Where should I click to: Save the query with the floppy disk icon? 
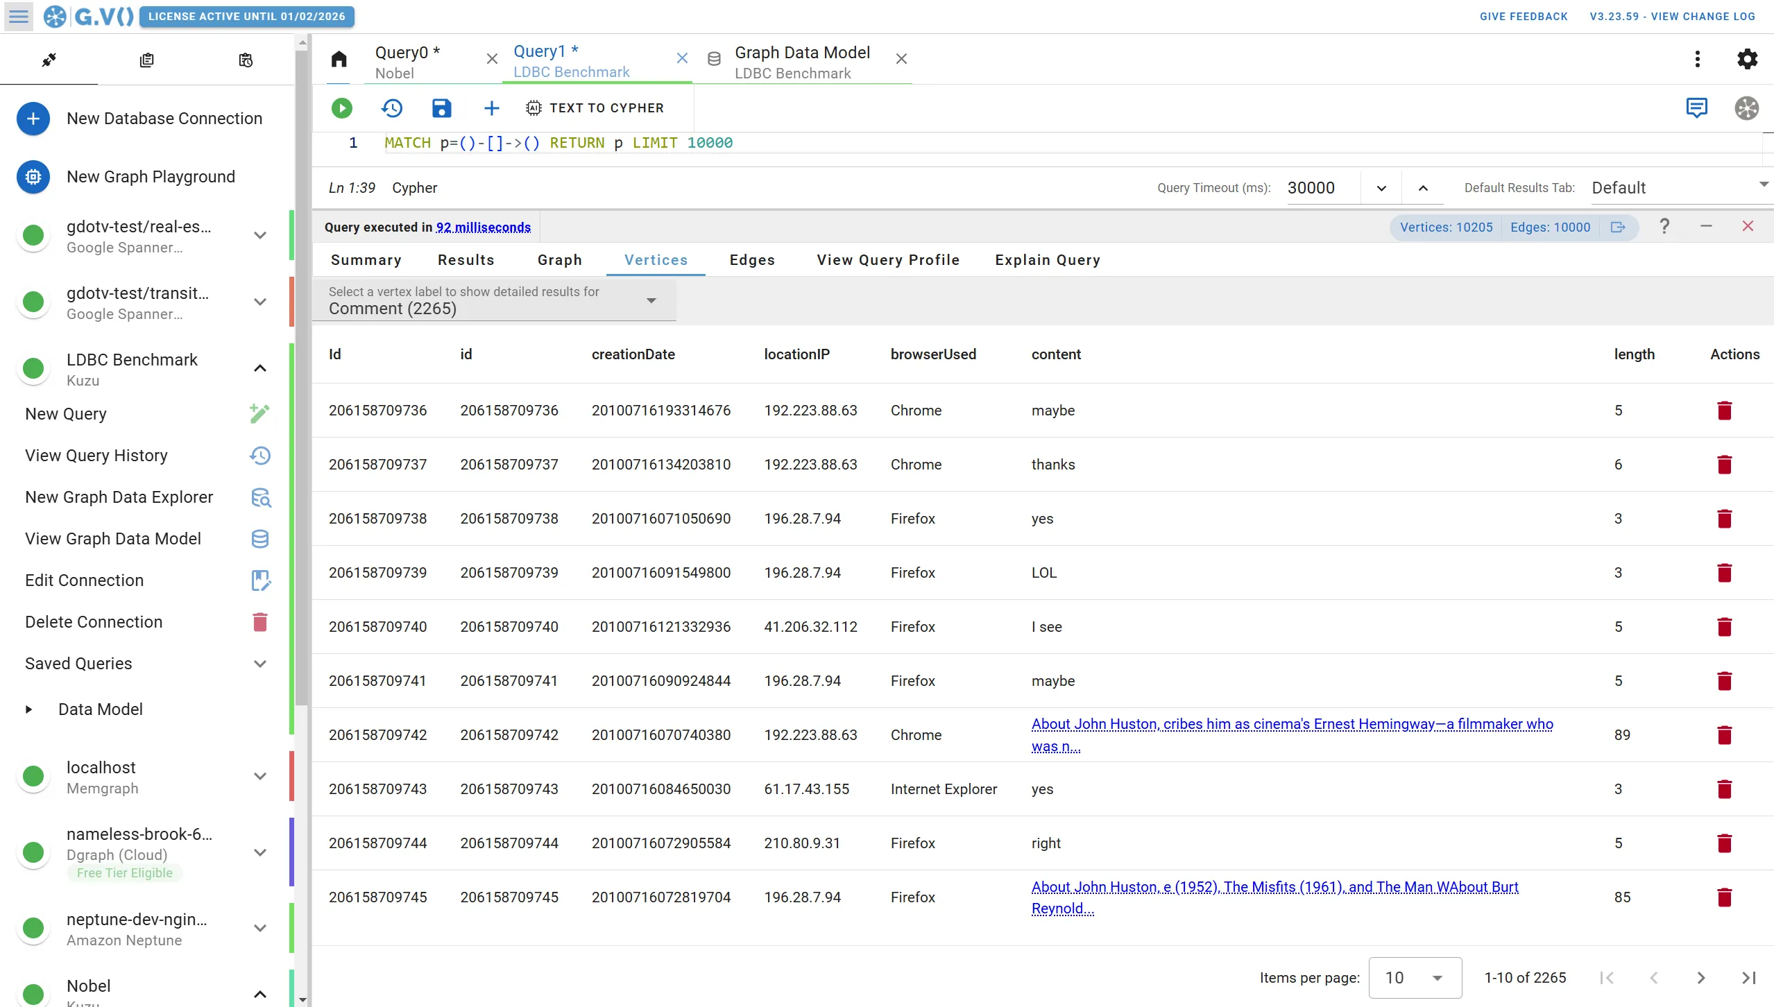click(x=441, y=108)
